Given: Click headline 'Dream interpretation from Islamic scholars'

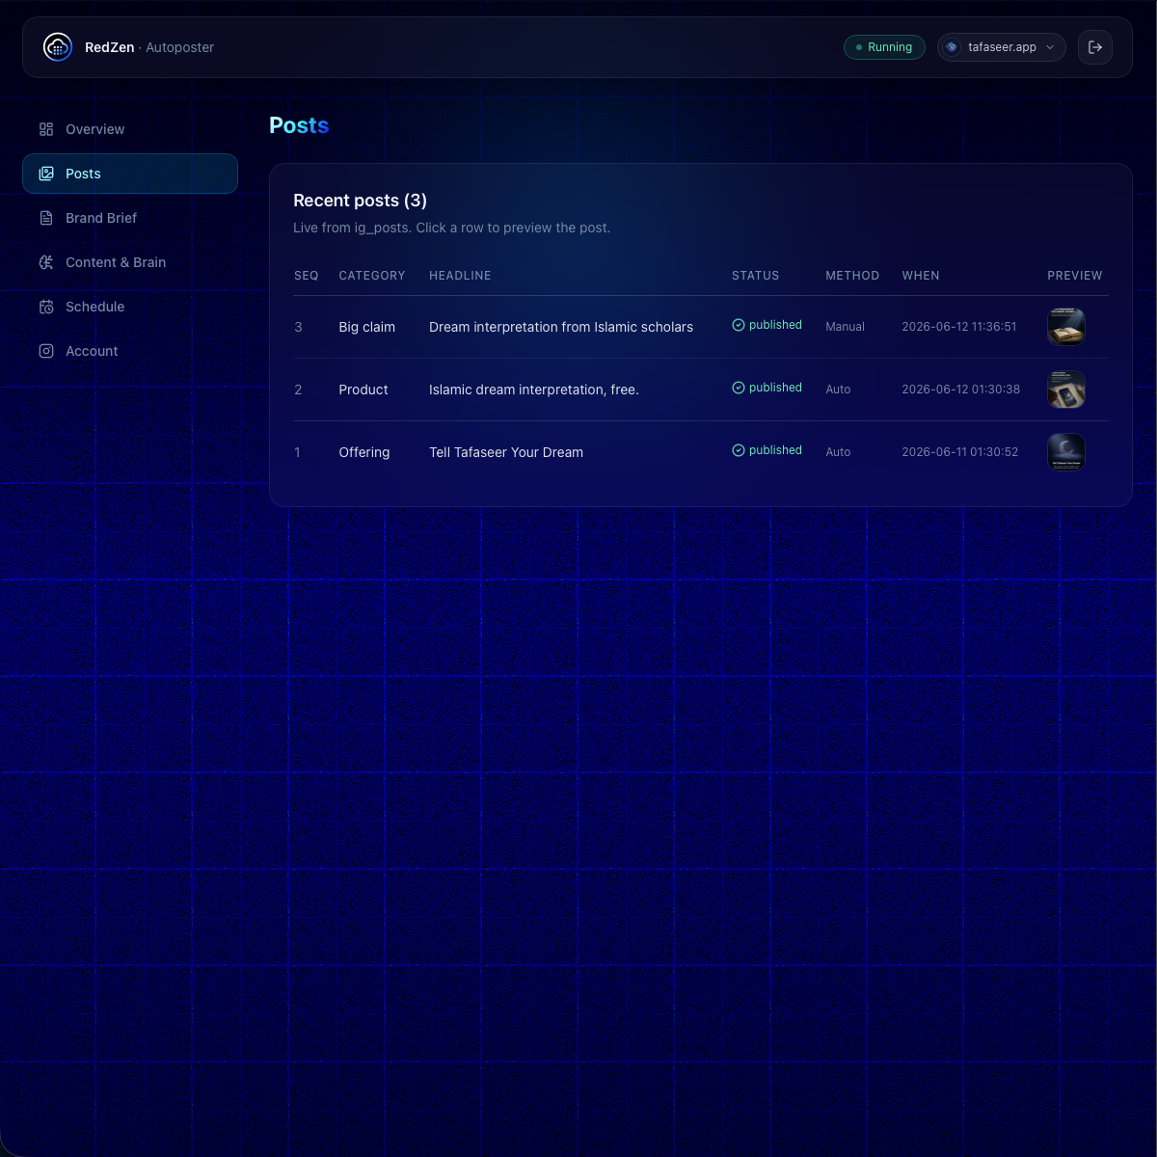Looking at the screenshot, I should coord(561,327).
